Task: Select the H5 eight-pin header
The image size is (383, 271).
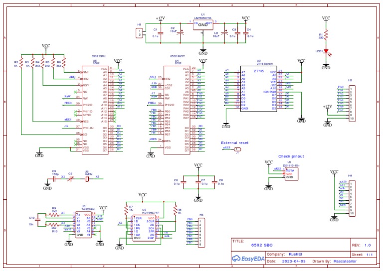Action: [201, 233]
